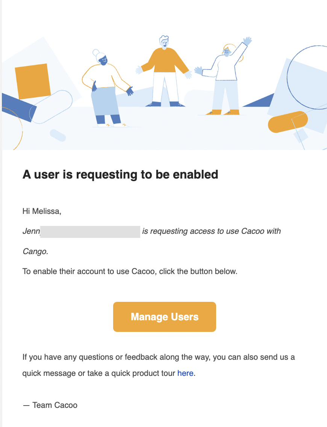Click the orange square shape in the banner
This screenshot has height=427, width=327.
coord(33,81)
